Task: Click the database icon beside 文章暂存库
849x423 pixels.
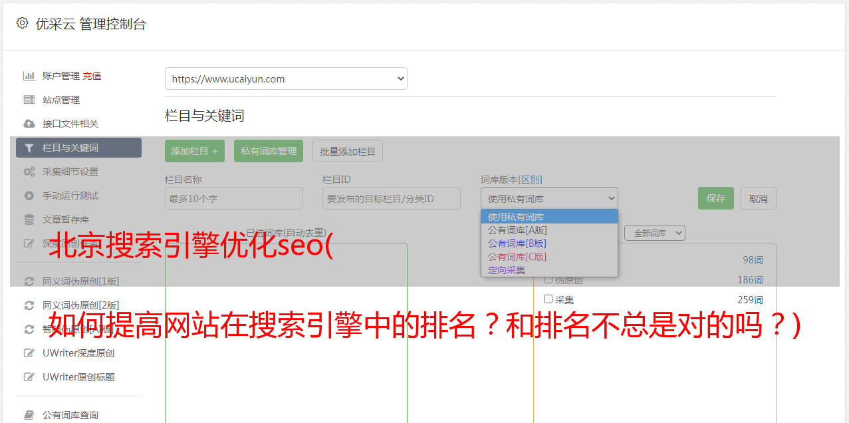Action: pos(29,219)
